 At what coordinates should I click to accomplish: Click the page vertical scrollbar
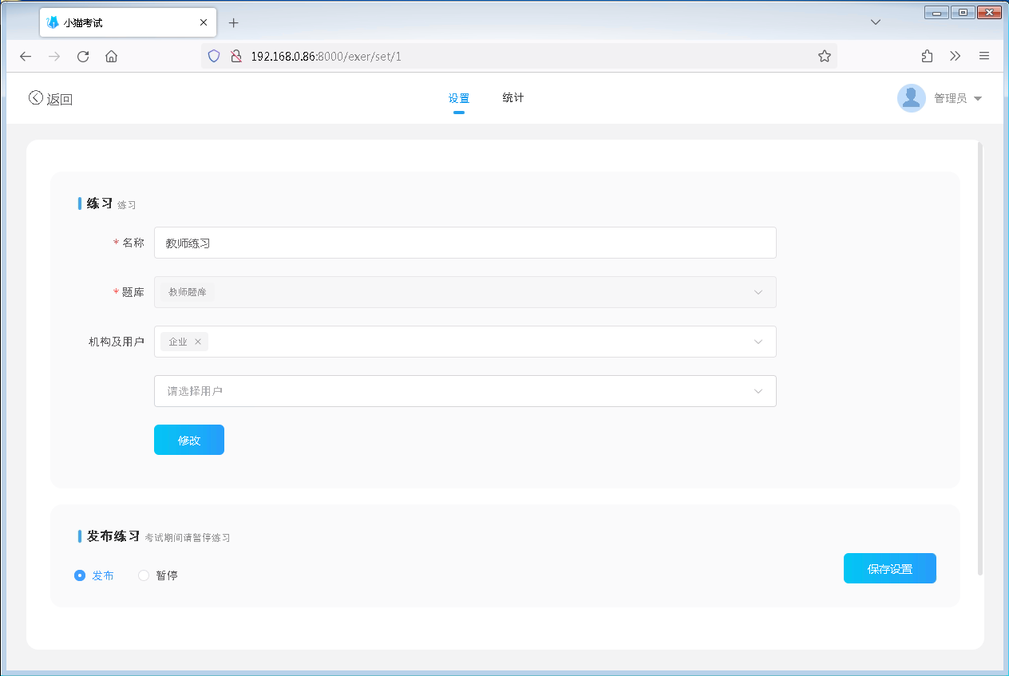coord(980,359)
